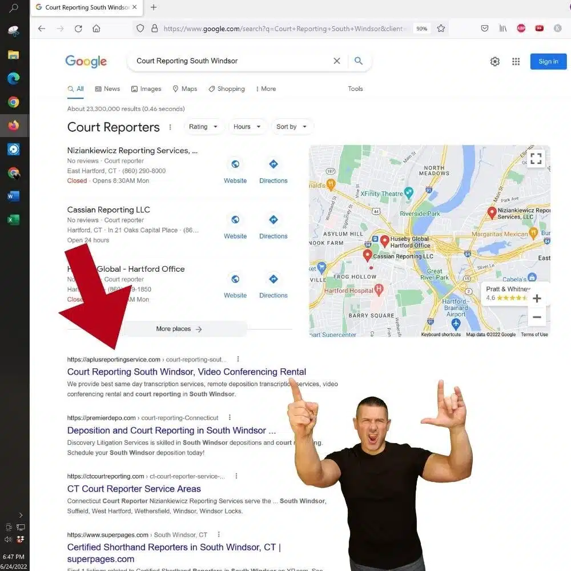571x571 pixels.
Task: Open Court Reporters section options menu
Action: [x=170, y=127]
